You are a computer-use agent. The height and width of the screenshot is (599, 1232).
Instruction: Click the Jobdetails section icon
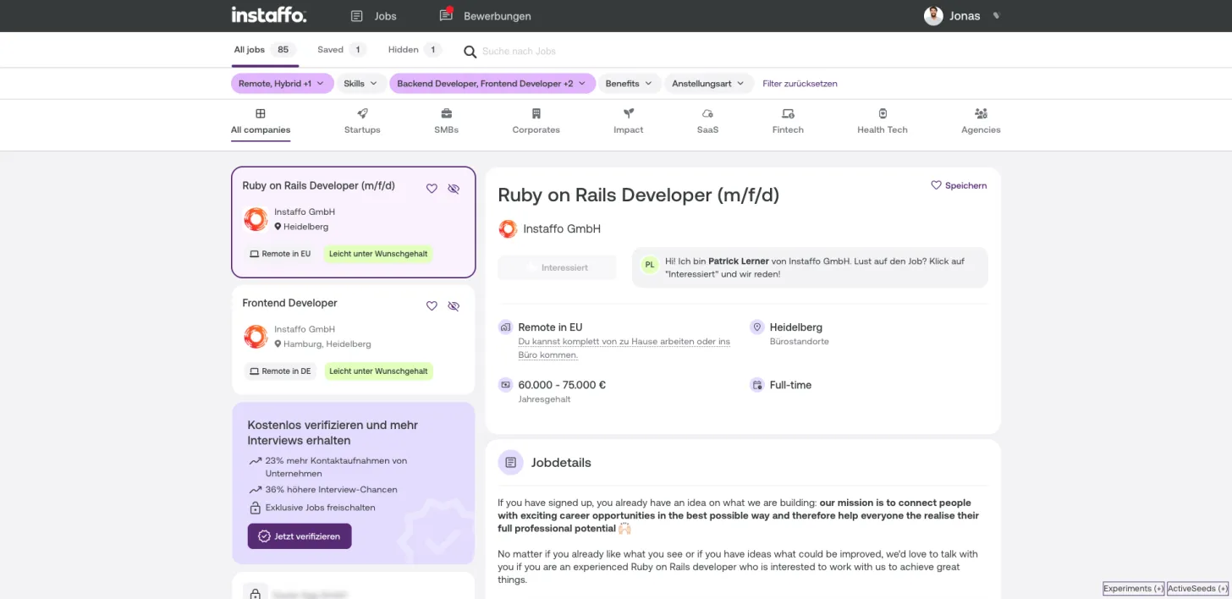pos(509,463)
